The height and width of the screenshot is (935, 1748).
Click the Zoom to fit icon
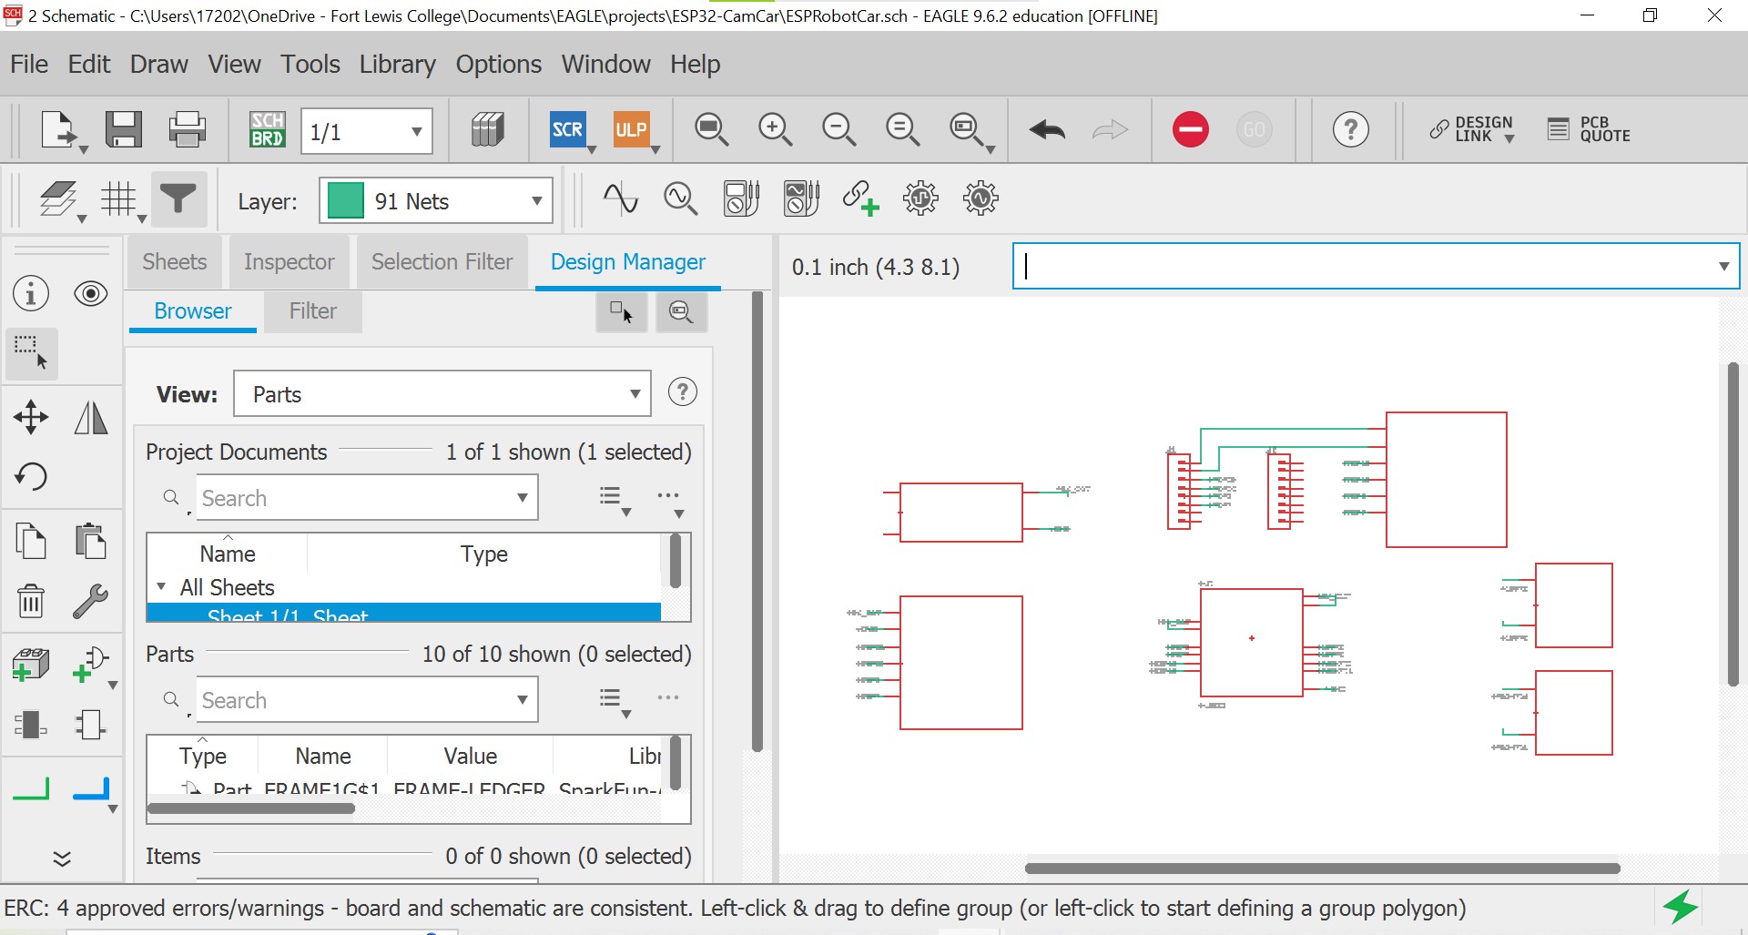[711, 130]
